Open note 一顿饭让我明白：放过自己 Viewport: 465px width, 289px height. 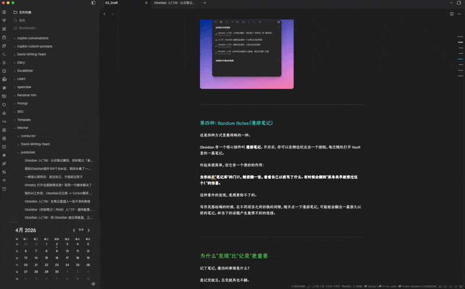(53, 177)
